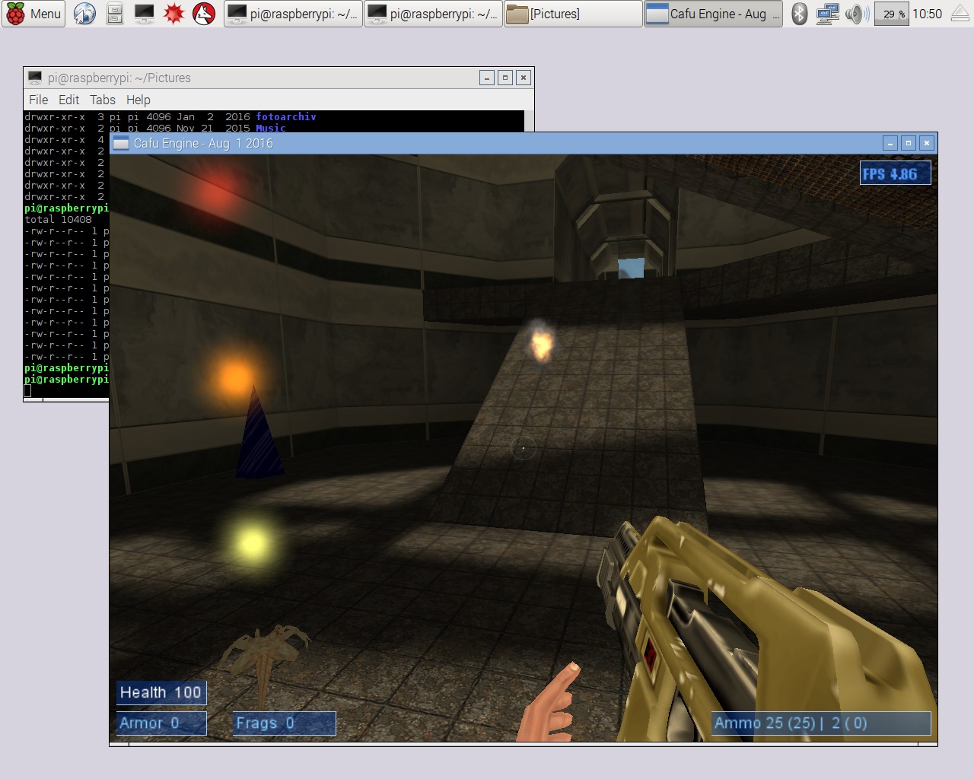Switch to second pi@raspberrypi taskbar window
Viewport: 974px width, 779px height.
pyautogui.click(x=433, y=14)
